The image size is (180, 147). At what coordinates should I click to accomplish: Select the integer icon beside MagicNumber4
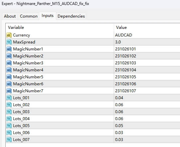tap(9, 70)
